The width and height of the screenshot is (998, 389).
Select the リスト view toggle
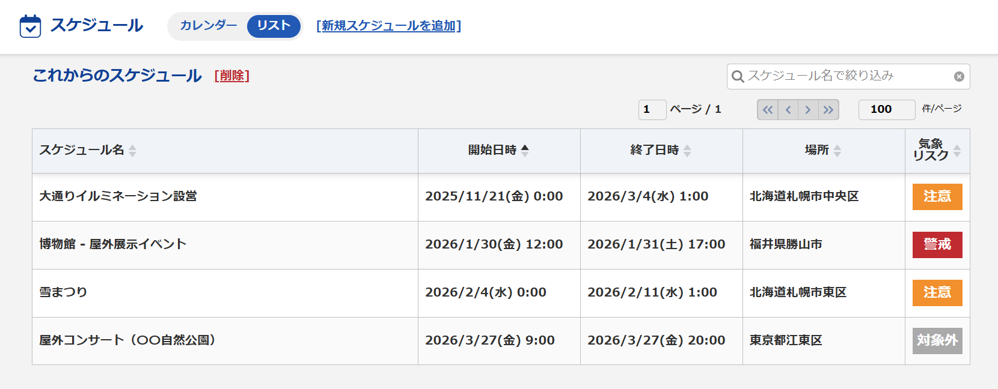click(x=274, y=26)
